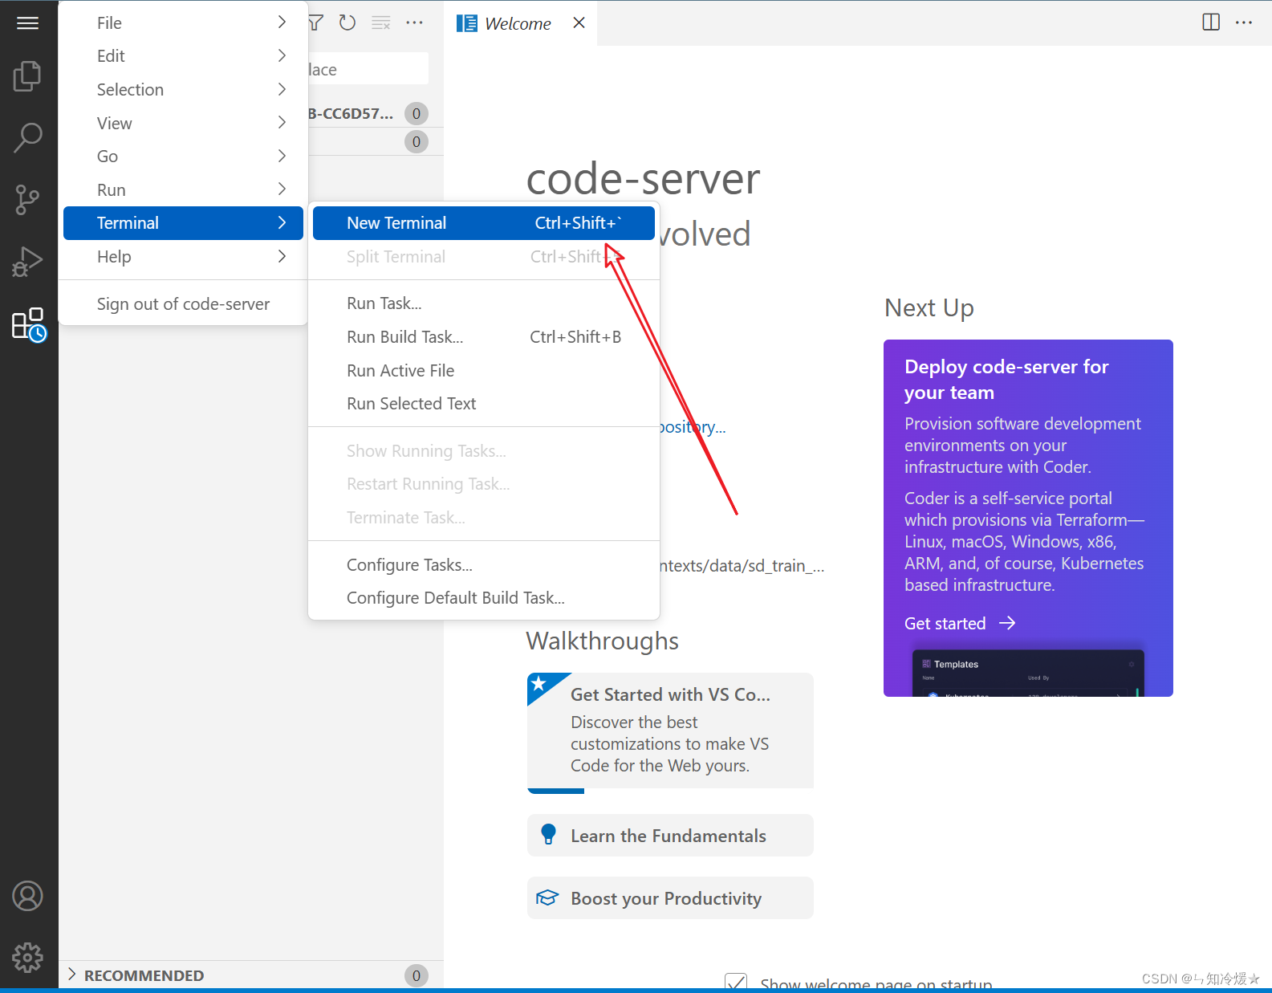Click the arrow icon beside Get started
The height and width of the screenshot is (993, 1272).
(1007, 624)
